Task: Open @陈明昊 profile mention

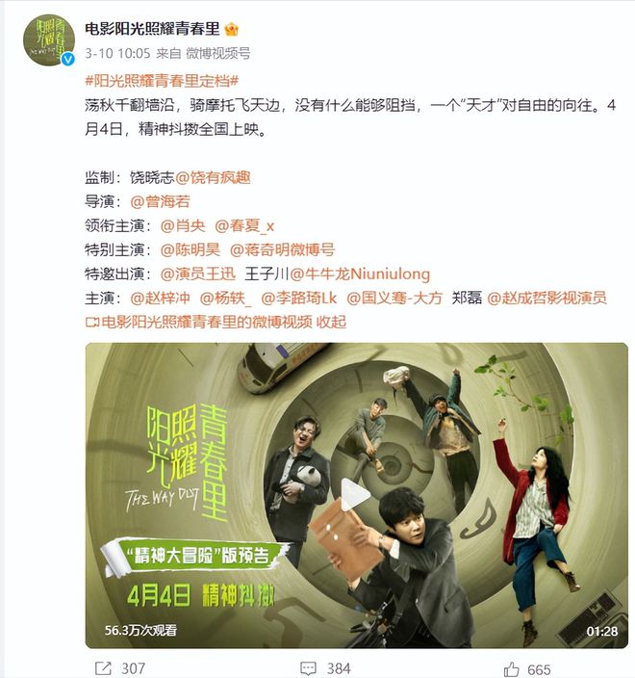Action: pos(190,249)
